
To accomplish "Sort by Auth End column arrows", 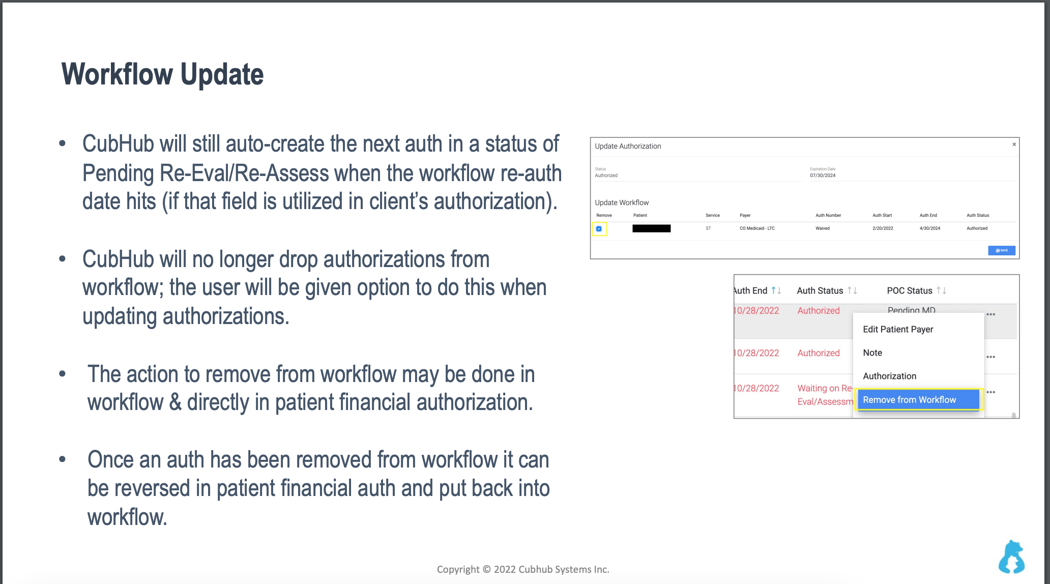I will pos(776,290).
